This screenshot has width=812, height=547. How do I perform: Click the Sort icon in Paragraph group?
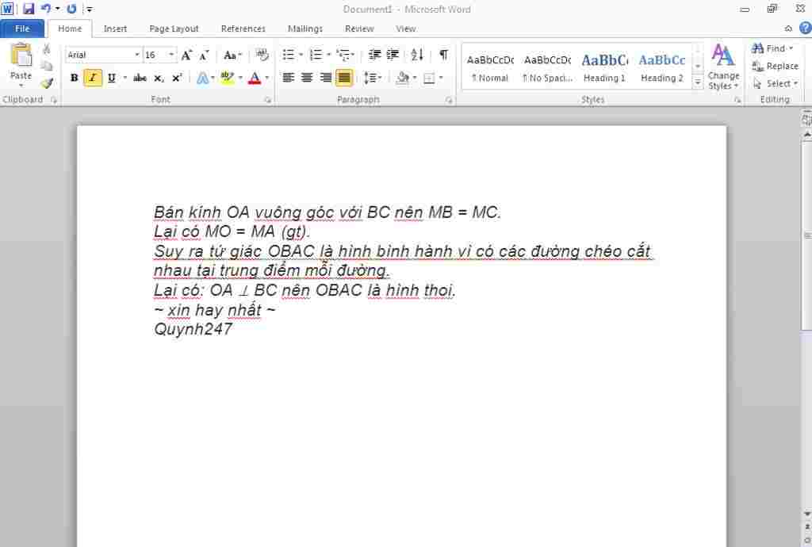[417, 55]
